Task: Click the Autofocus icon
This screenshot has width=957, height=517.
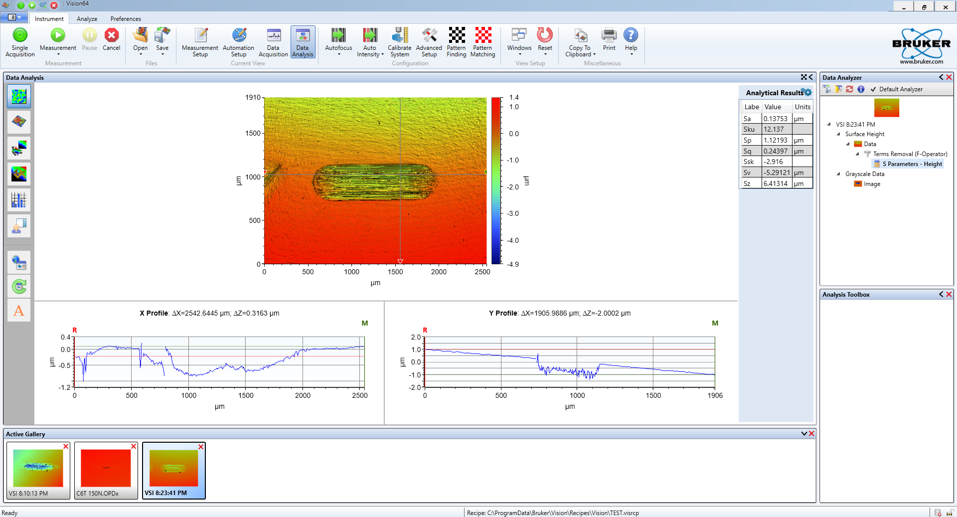Action: pyautogui.click(x=338, y=36)
